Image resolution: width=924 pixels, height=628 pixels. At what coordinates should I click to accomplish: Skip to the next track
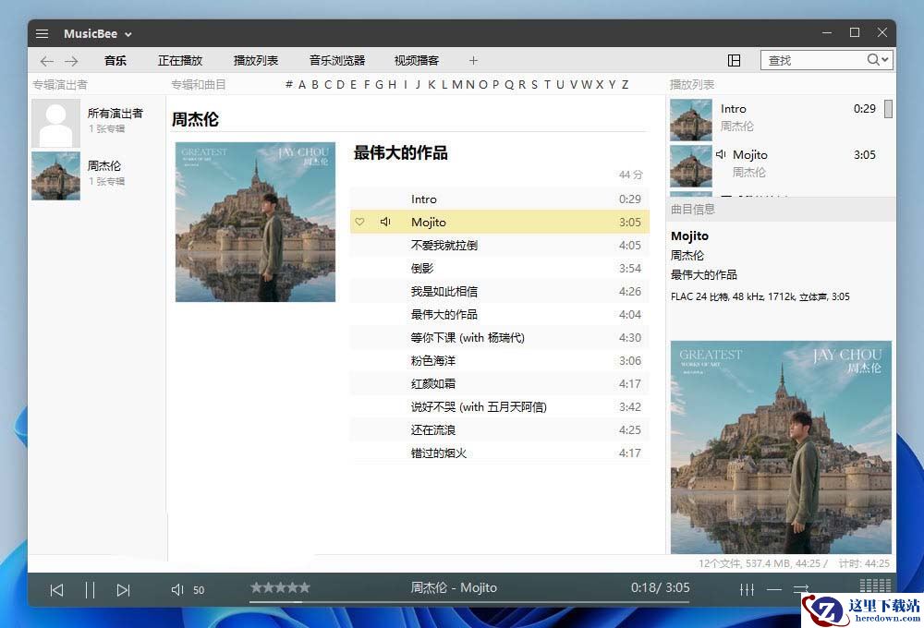point(123,589)
